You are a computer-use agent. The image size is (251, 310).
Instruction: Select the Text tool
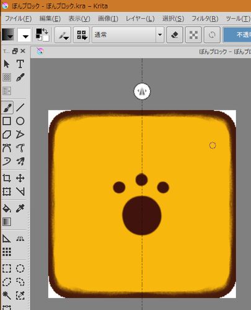pyautogui.click(x=20, y=64)
